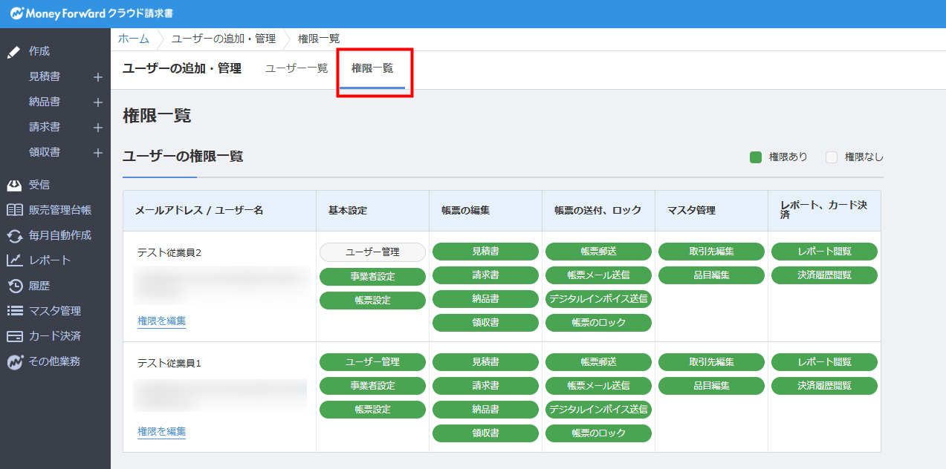Toggle 帳票のロック for テスト従業員1
The width and height of the screenshot is (946, 469).
coord(598,433)
